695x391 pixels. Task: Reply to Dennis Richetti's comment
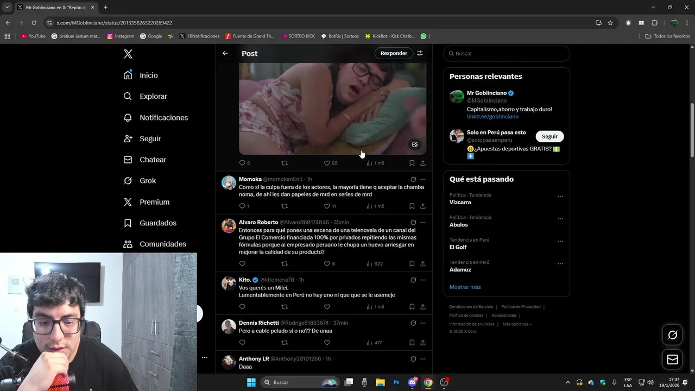[242, 343]
